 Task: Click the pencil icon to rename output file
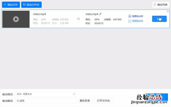click(100, 14)
